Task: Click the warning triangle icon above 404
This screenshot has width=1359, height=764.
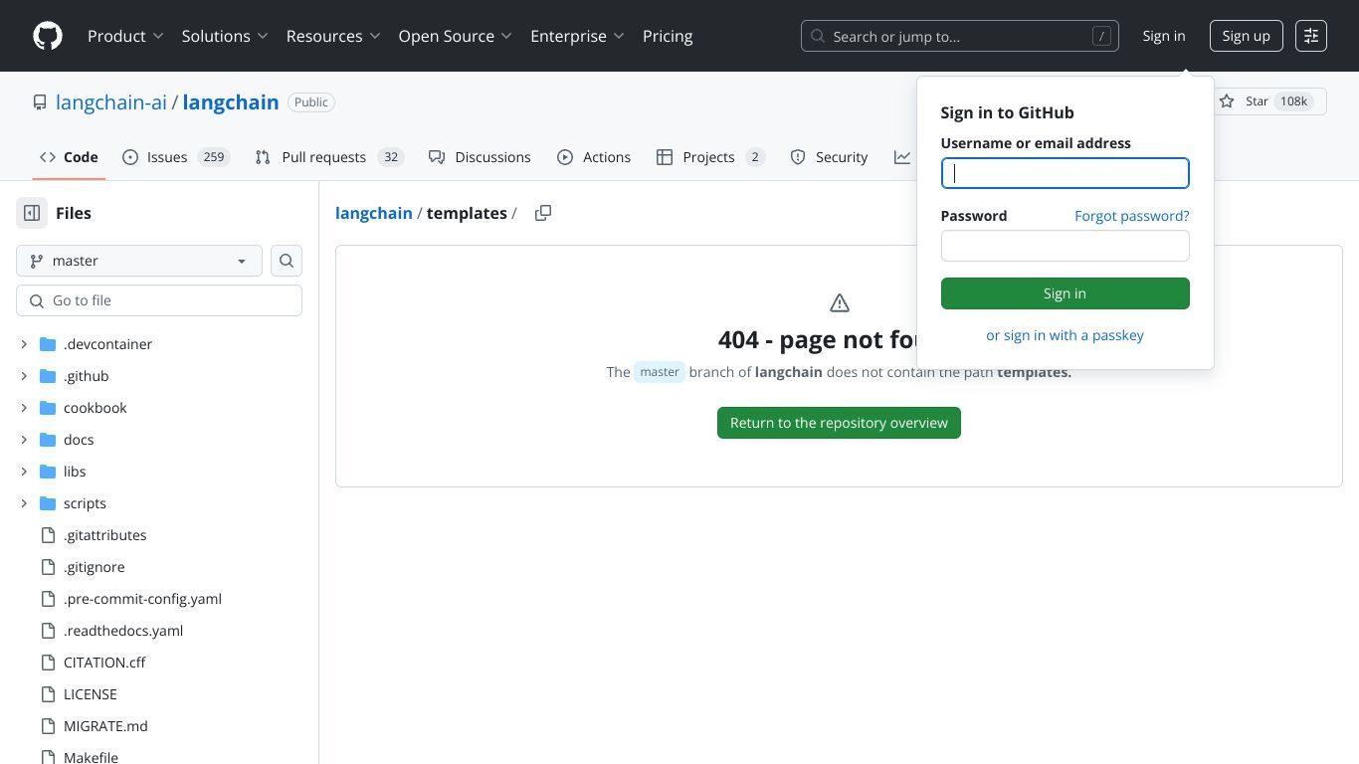Action: [840, 303]
